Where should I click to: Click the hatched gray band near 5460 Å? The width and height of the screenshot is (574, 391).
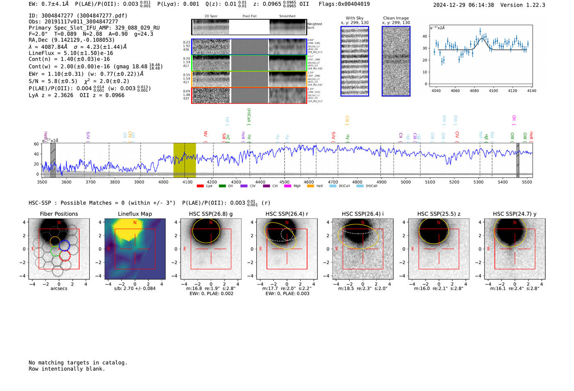tap(518, 160)
